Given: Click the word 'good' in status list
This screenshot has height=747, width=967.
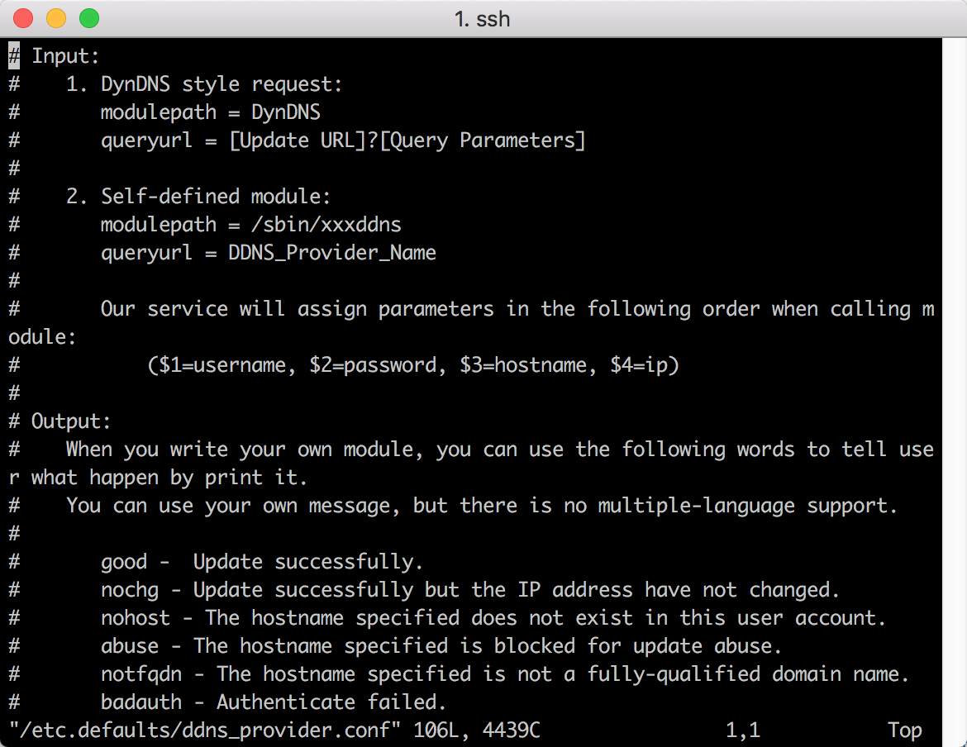Looking at the screenshot, I should pyautogui.click(x=124, y=562).
